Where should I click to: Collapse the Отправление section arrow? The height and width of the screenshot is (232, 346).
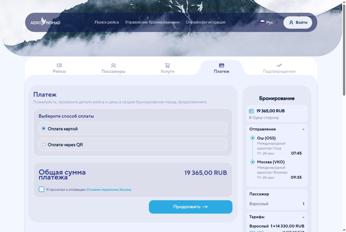pyautogui.click(x=303, y=130)
